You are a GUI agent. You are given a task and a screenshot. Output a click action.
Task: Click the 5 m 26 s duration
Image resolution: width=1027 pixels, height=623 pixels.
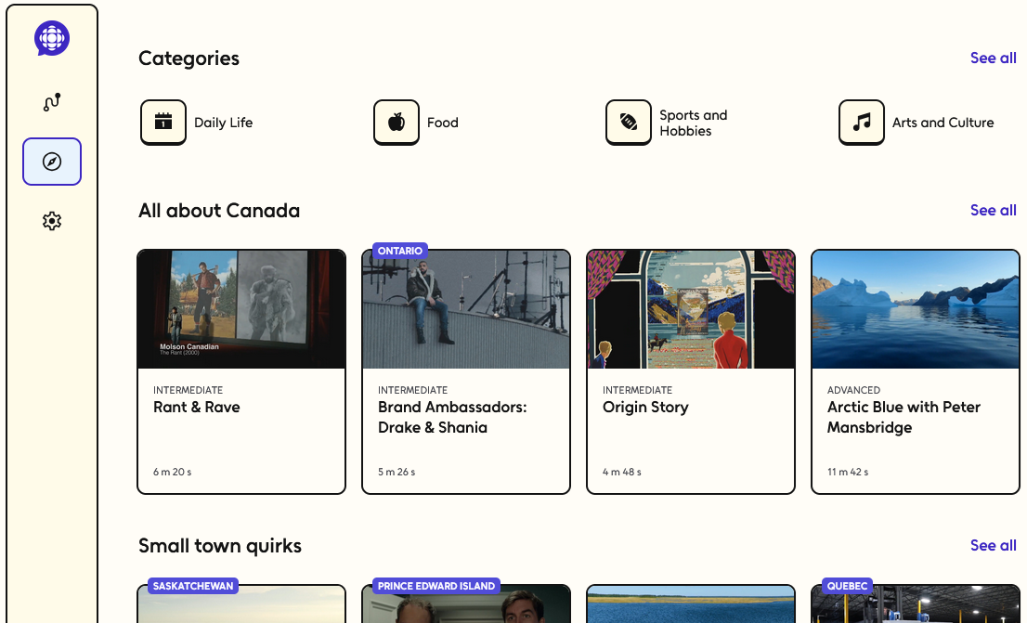[x=396, y=472]
